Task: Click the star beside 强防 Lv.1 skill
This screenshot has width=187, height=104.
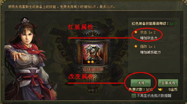Action: coord(136,46)
